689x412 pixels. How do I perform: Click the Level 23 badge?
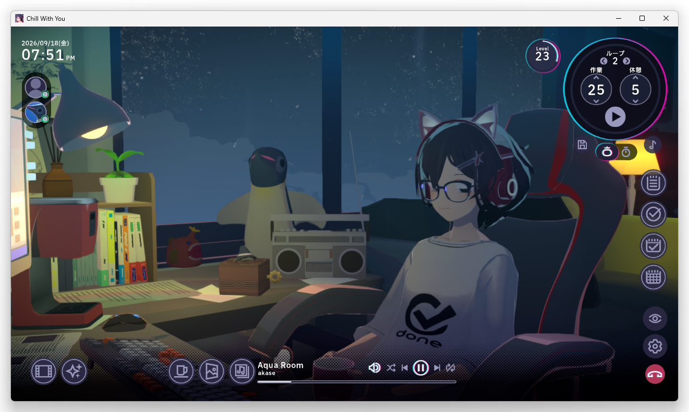[x=543, y=56]
